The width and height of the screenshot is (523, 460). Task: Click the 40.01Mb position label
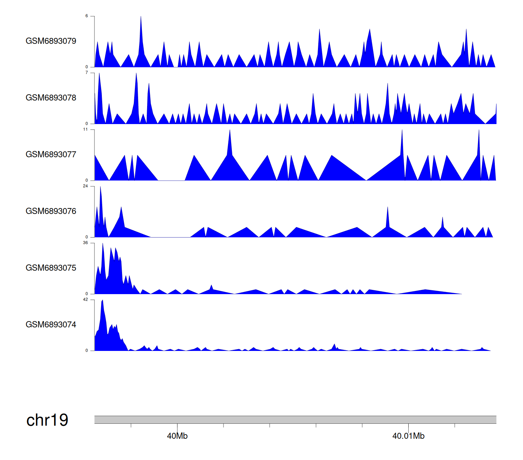[408, 436]
